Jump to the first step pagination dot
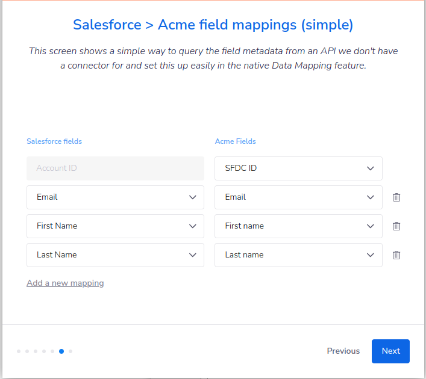This screenshot has width=426, height=379. 19,351
